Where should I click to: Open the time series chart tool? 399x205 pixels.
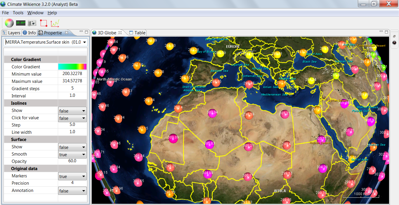click(x=55, y=23)
